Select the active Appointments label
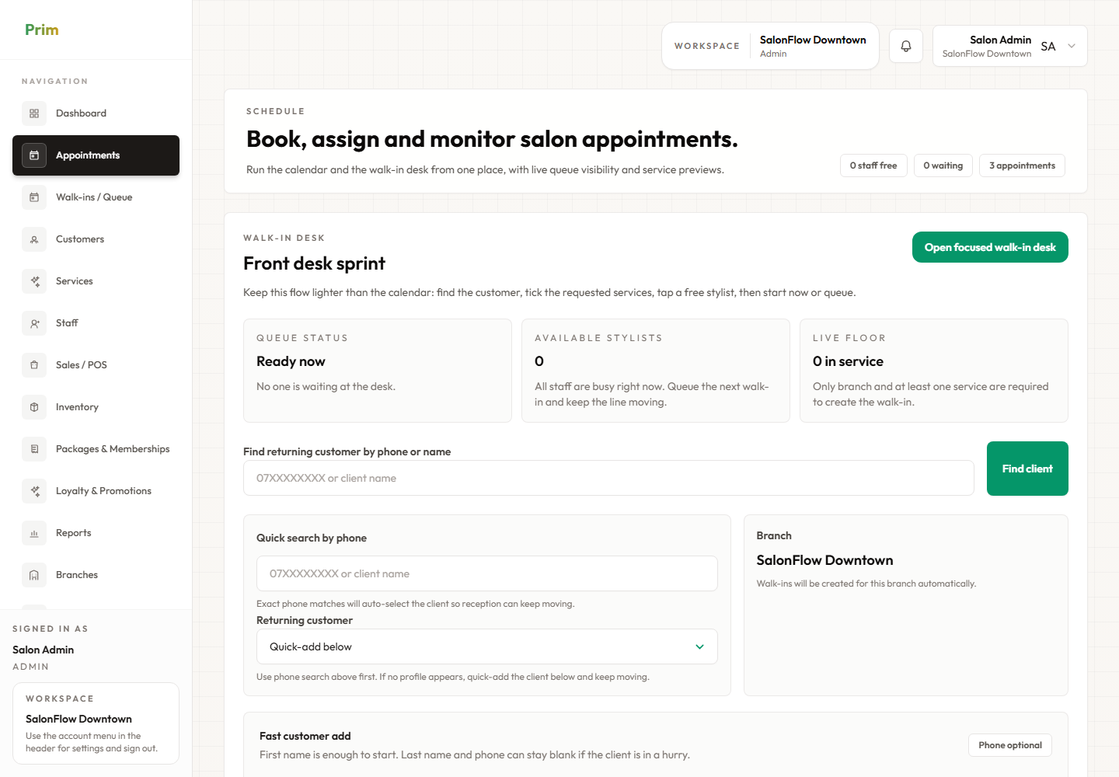Viewport: 1119px width, 777px height. [x=88, y=155]
